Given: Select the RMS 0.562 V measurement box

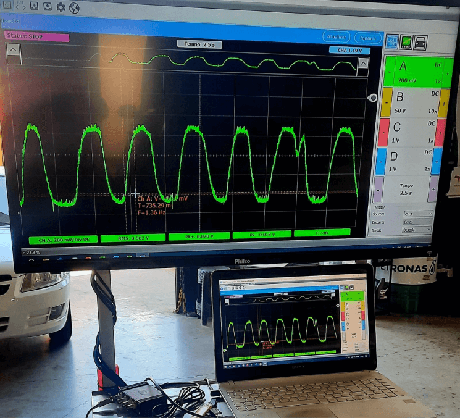Looking at the screenshot, I should (133, 237).
